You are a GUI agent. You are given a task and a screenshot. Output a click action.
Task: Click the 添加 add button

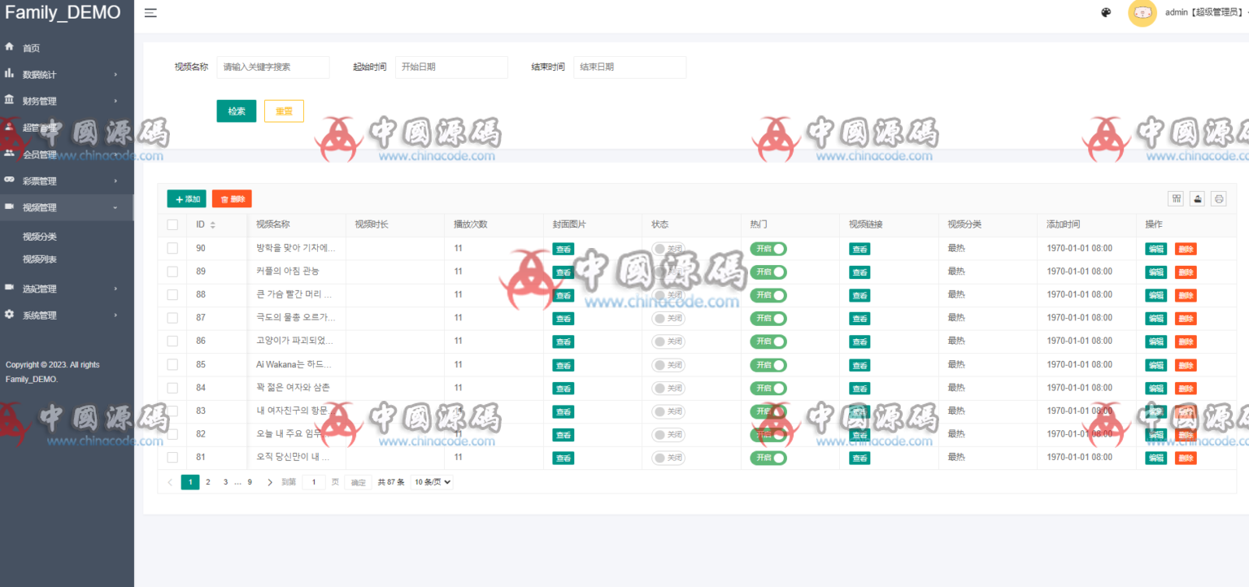click(187, 198)
